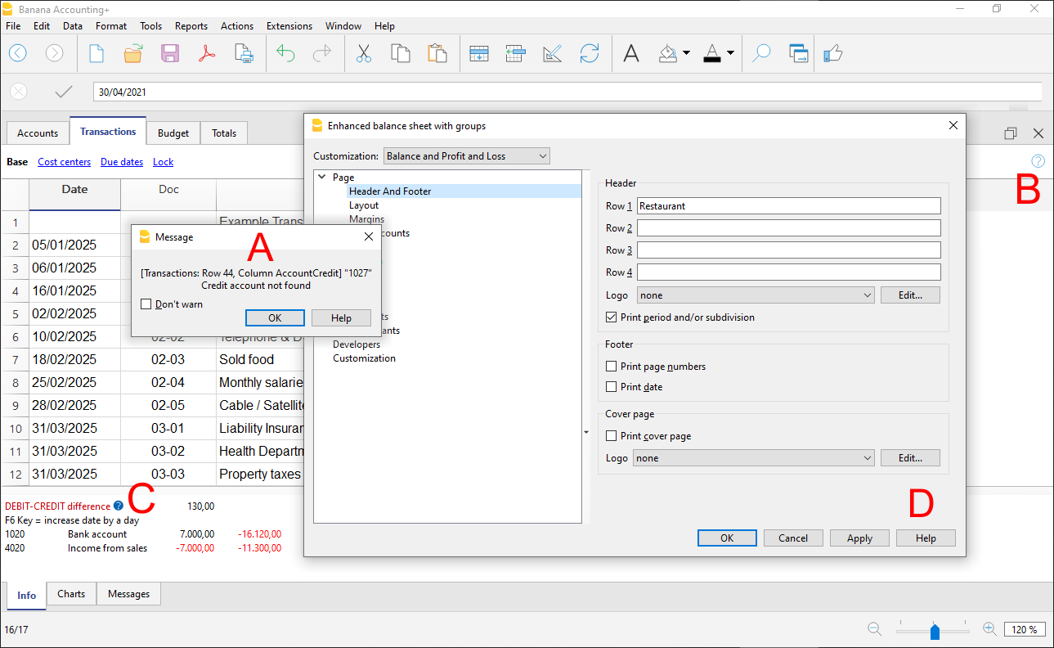1054x648 pixels.
Task: Uncheck Print period and/or subdivision
Action: 611,317
